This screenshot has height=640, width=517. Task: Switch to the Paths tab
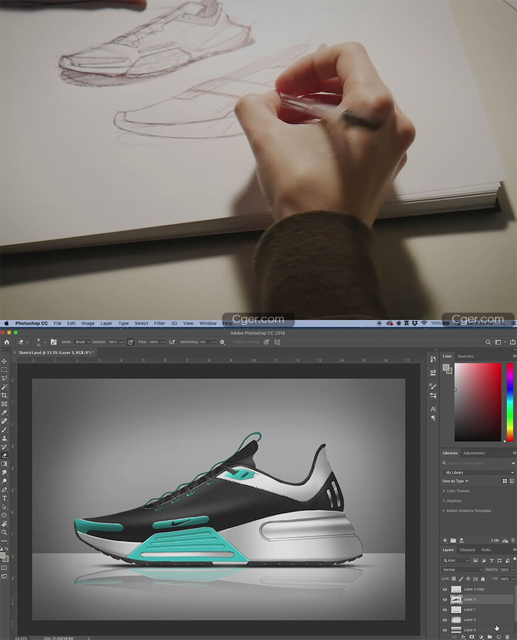pyautogui.click(x=486, y=550)
